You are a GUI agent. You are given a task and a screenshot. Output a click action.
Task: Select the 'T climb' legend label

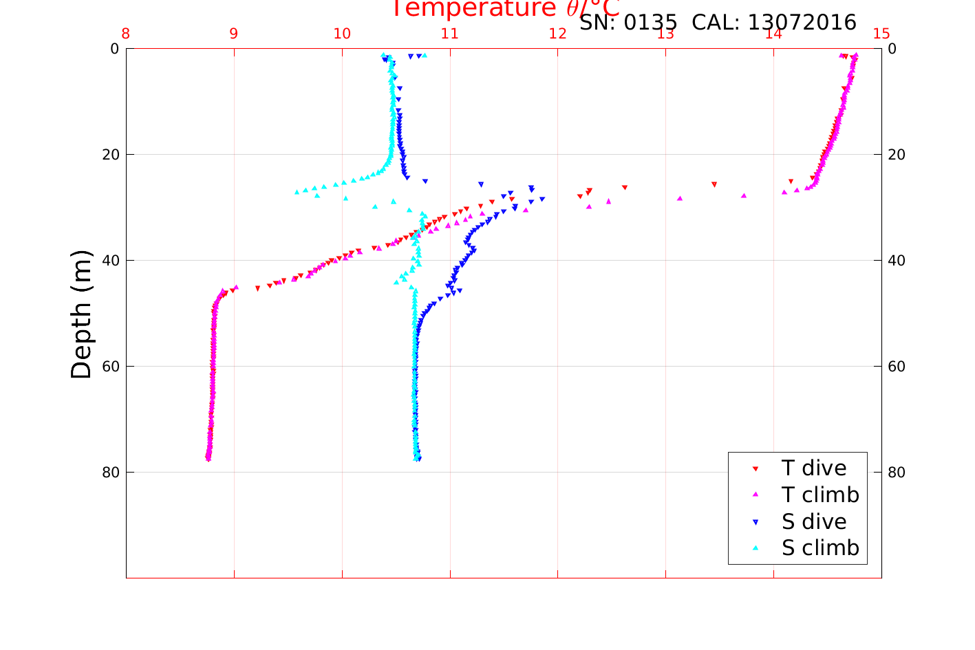(x=820, y=495)
